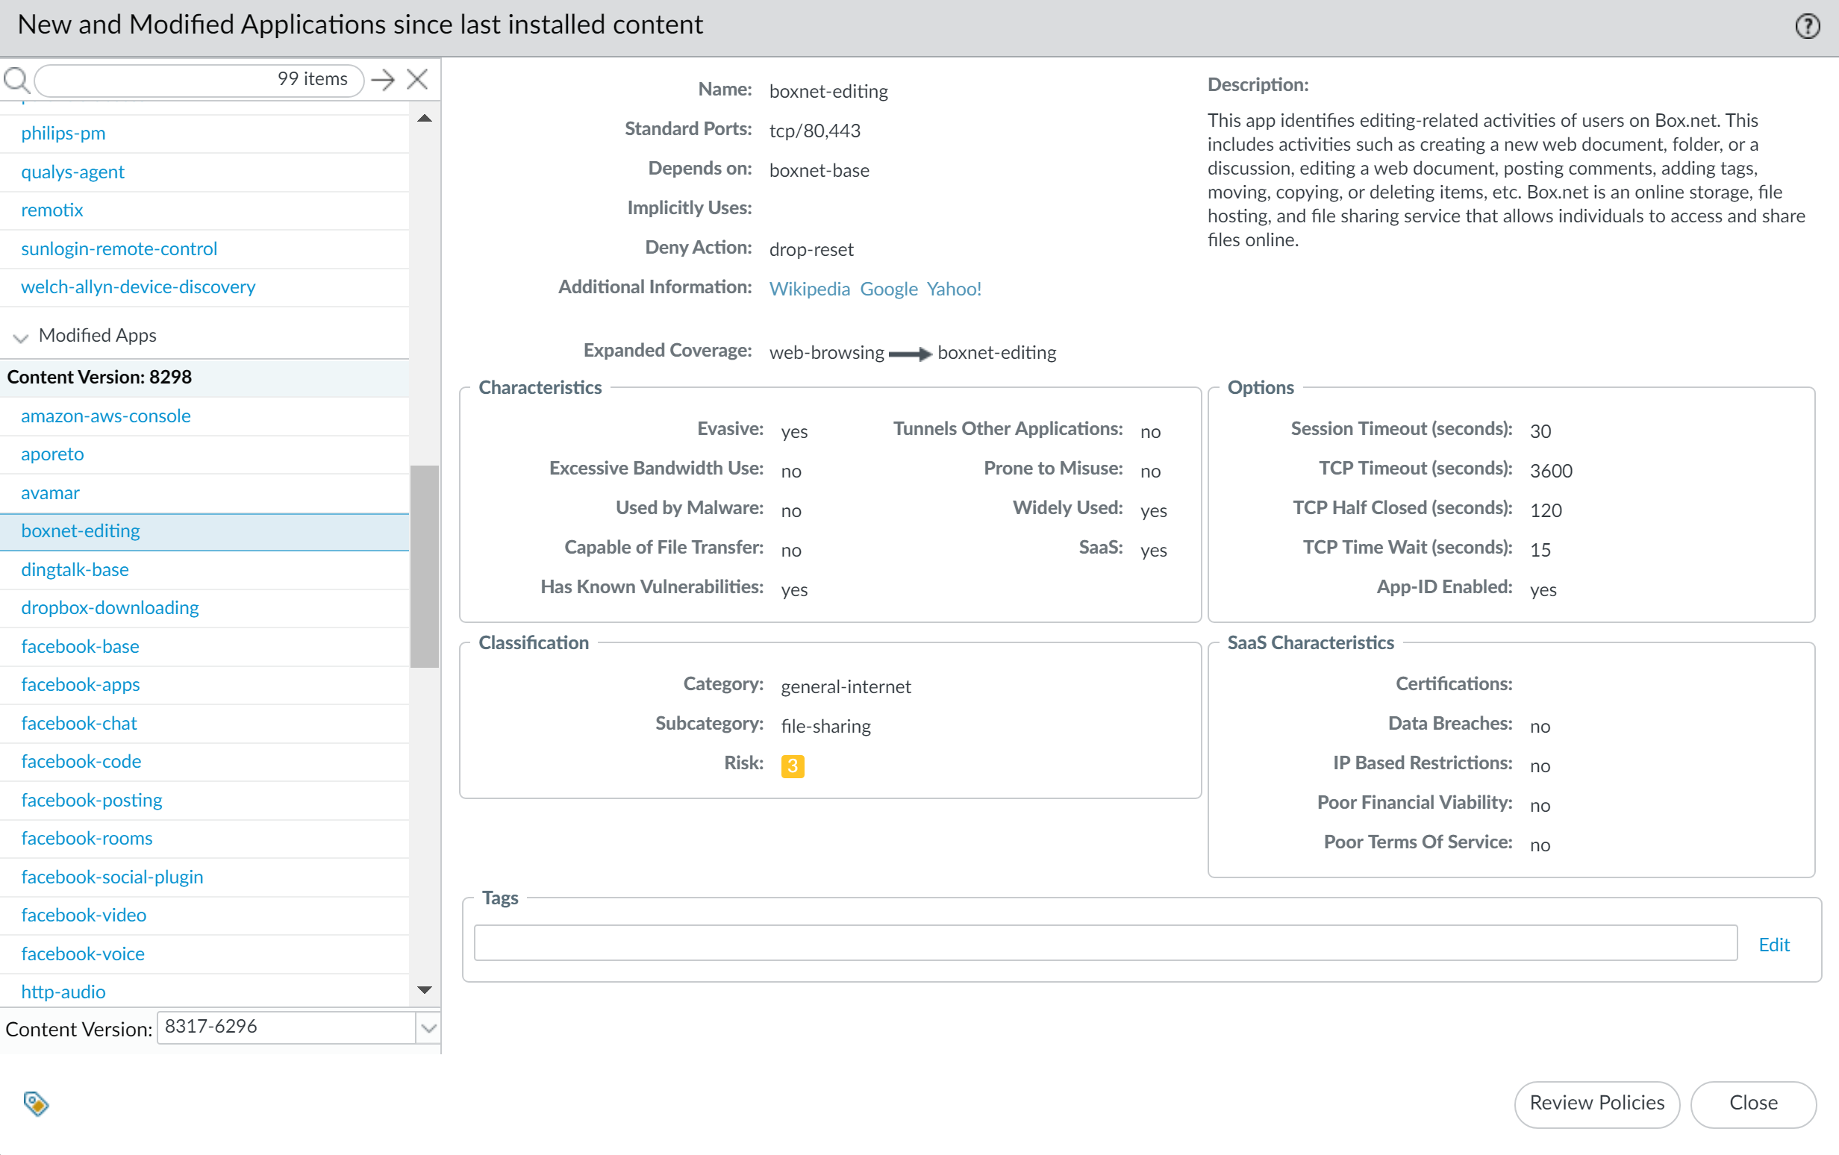This screenshot has height=1155, width=1839.
Task: Clear the search with X icon
Action: tap(417, 79)
